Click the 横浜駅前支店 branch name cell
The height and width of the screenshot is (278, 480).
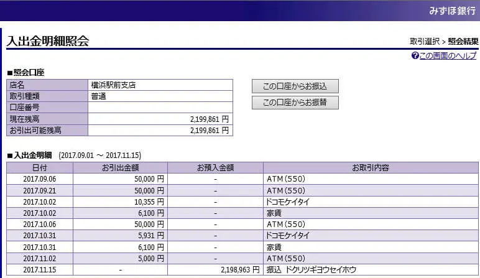[160, 85]
